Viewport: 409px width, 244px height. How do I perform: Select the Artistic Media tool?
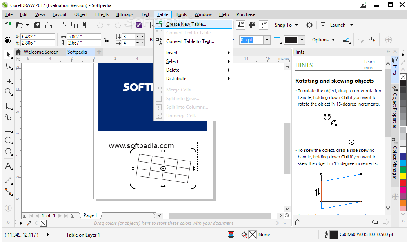pos(8,117)
